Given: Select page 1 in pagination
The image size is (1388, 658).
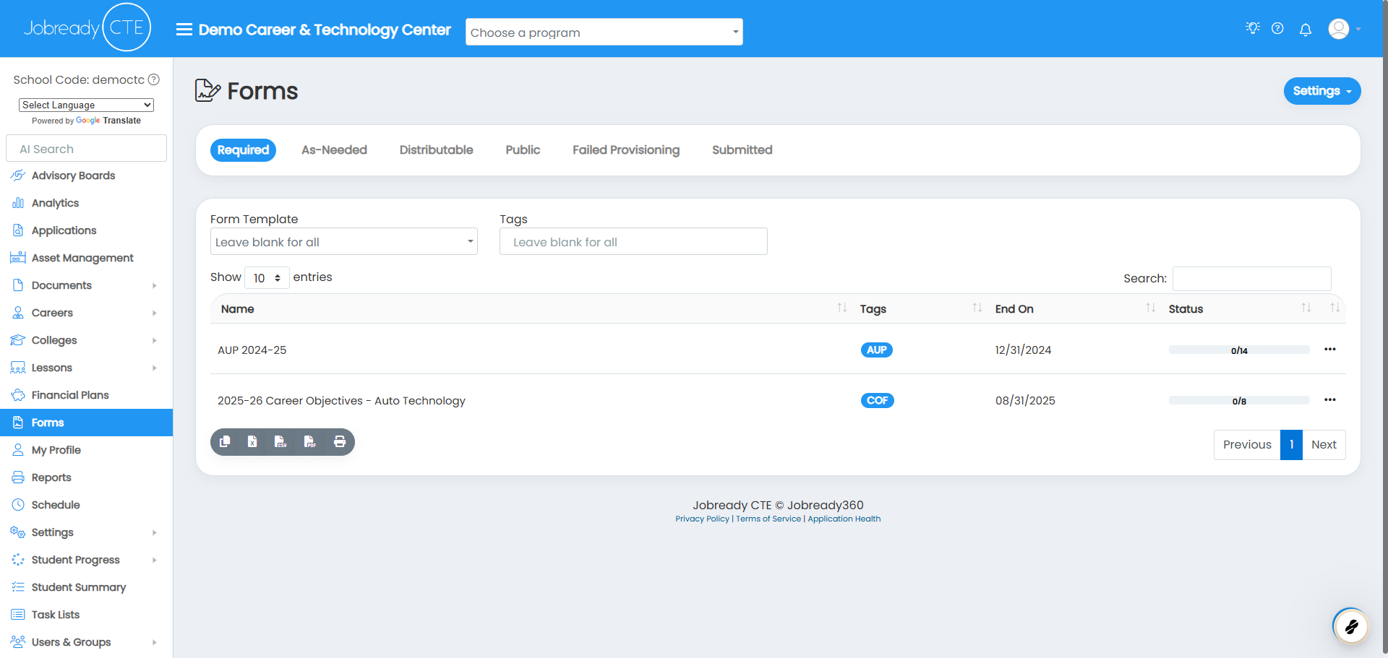Looking at the screenshot, I should click(x=1291, y=445).
